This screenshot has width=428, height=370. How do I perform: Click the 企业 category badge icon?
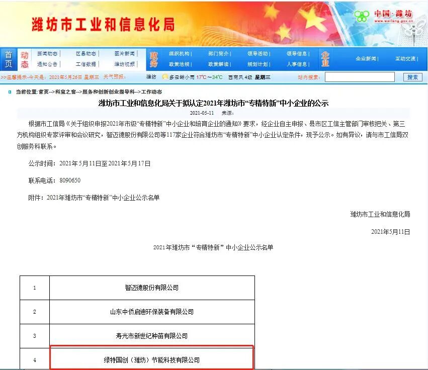[x=325, y=59]
